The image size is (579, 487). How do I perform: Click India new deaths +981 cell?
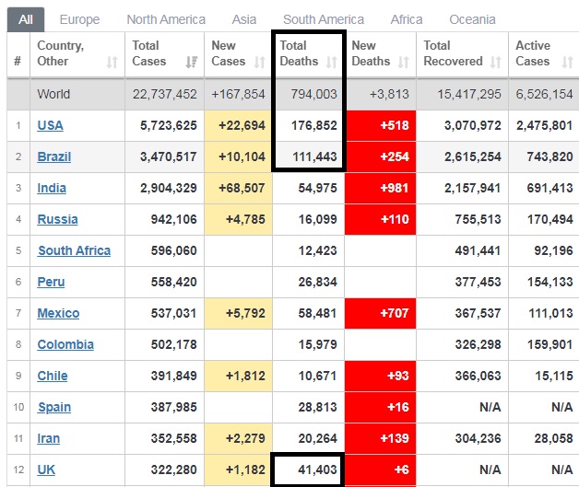point(381,189)
